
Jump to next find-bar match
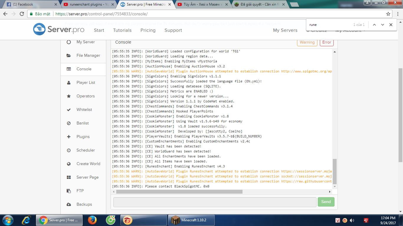point(383,25)
